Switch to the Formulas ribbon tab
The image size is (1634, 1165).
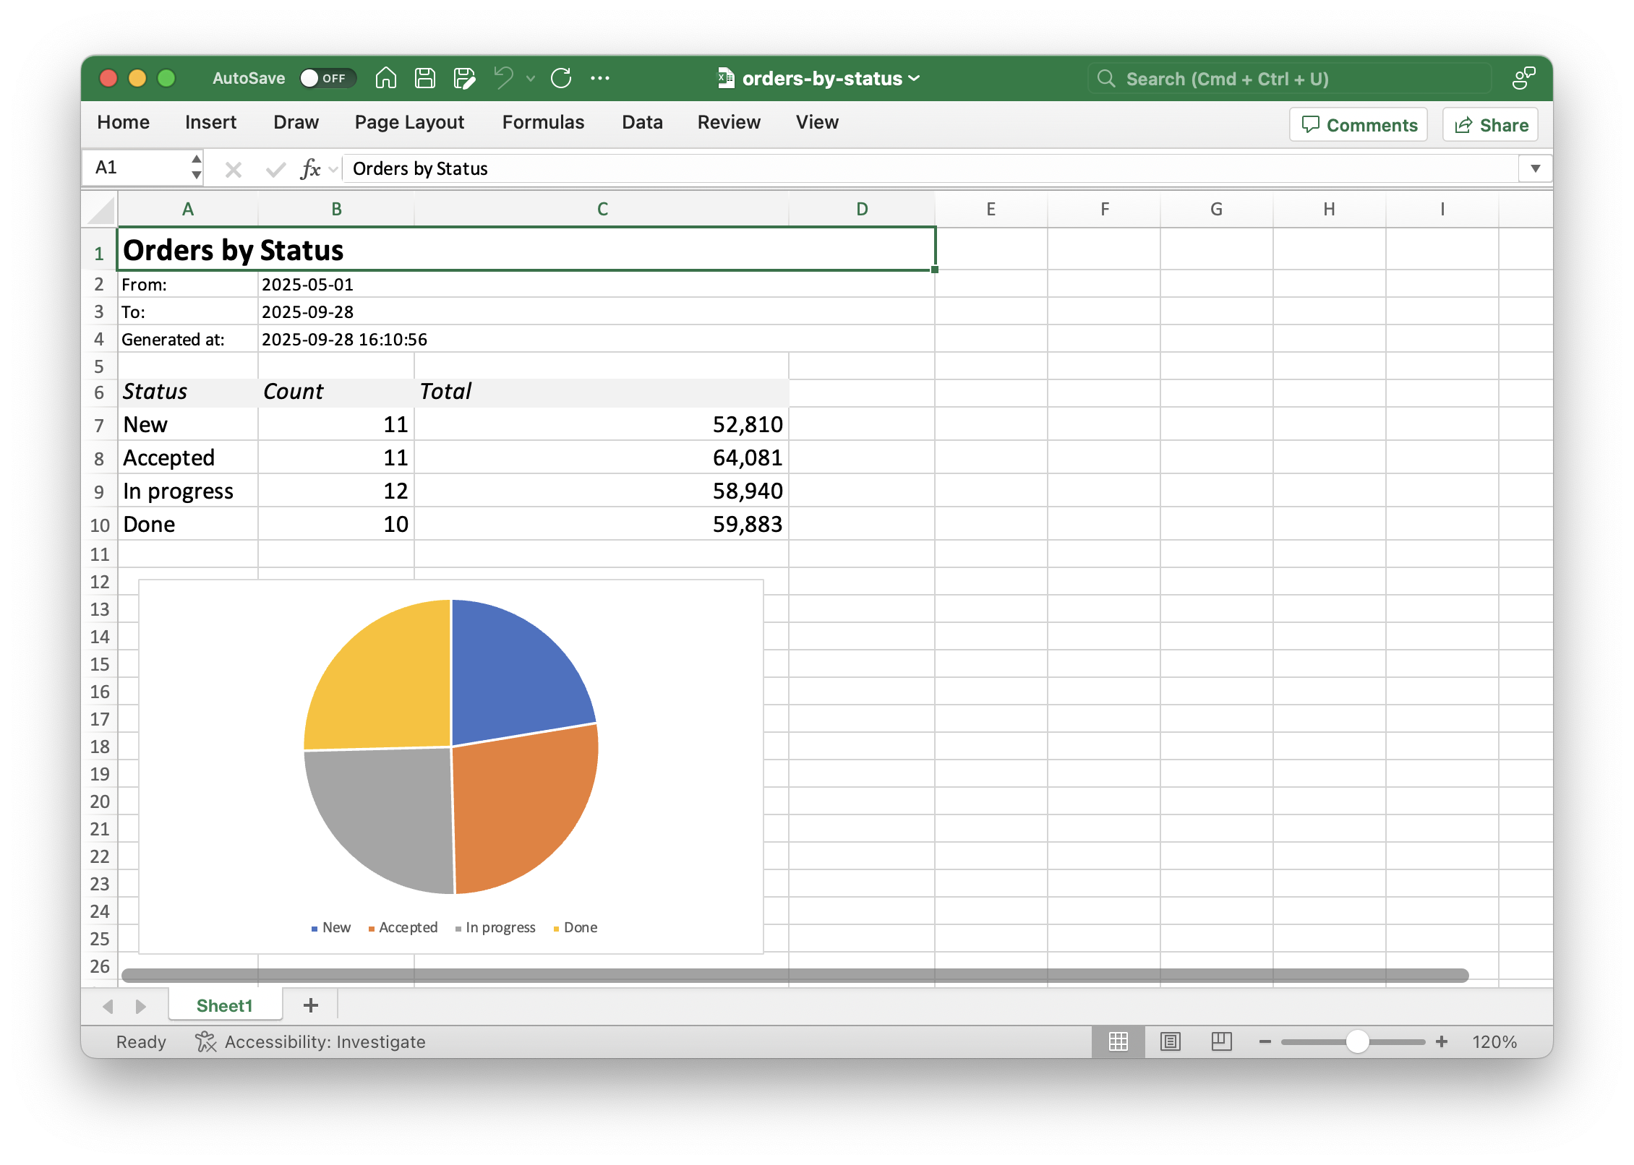coord(543,122)
